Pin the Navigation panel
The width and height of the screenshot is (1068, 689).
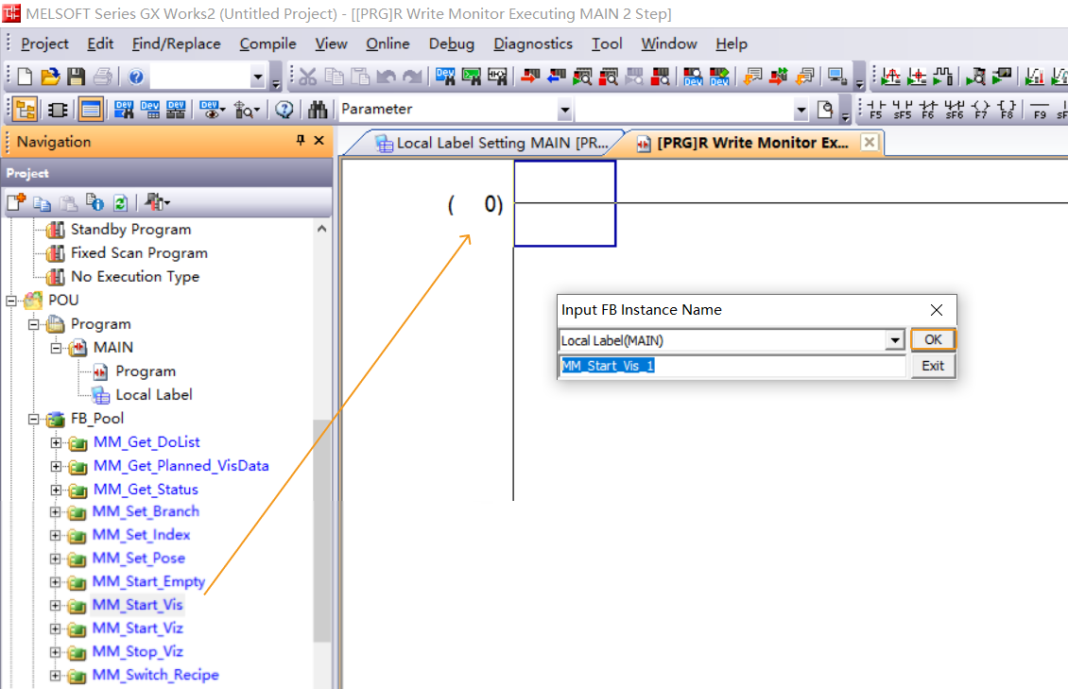click(x=301, y=141)
